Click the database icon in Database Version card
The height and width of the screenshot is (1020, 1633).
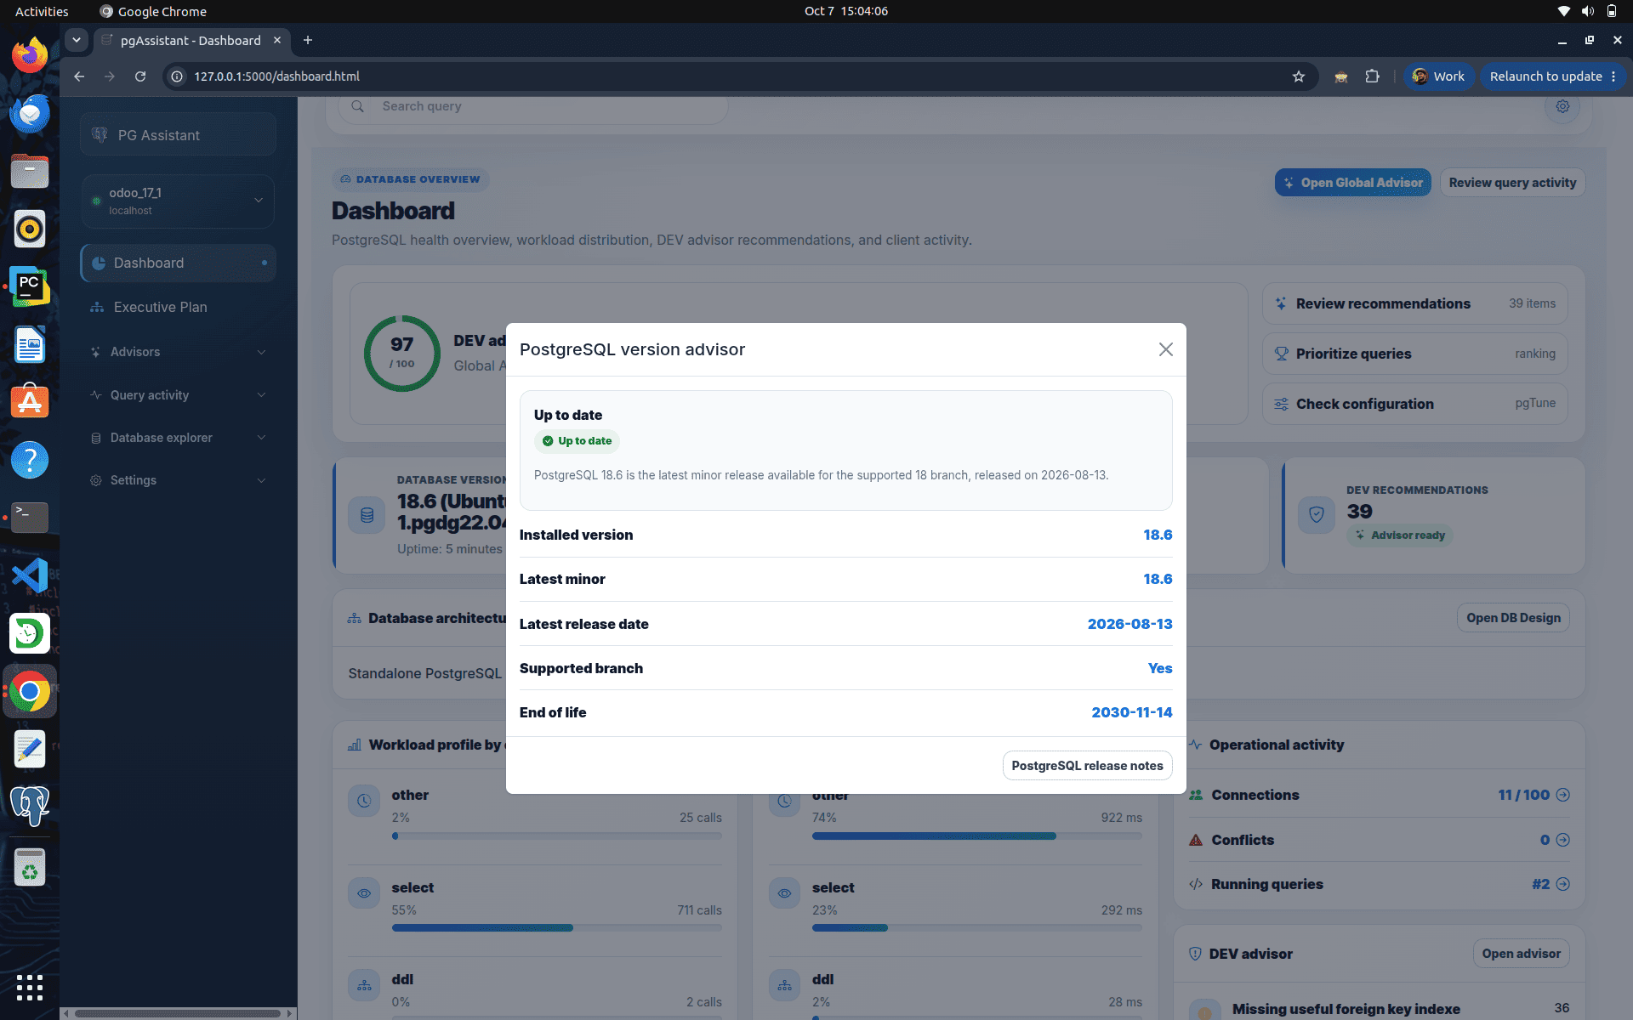(367, 515)
